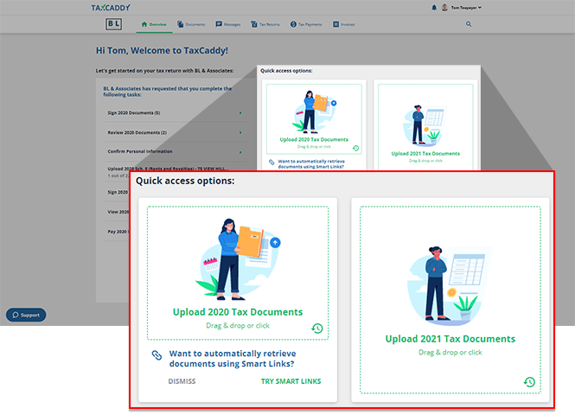
Task: Click the TRY SMART LINKS button
Action: tap(291, 381)
